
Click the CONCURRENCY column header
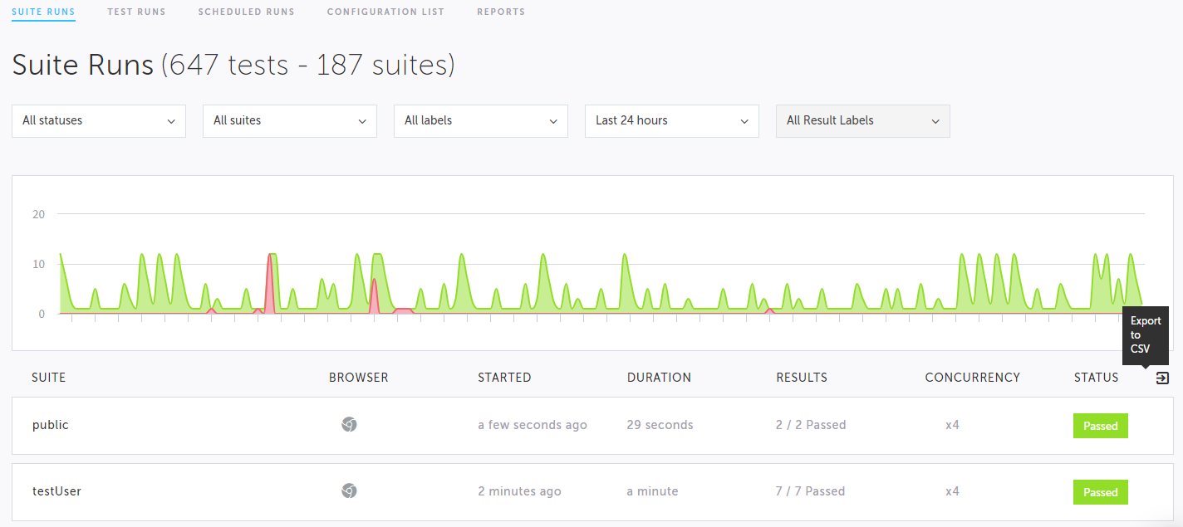point(973,378)
